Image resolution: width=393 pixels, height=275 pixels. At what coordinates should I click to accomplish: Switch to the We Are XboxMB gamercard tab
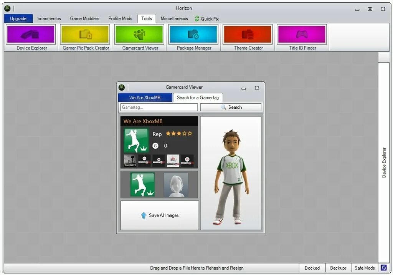145,98
